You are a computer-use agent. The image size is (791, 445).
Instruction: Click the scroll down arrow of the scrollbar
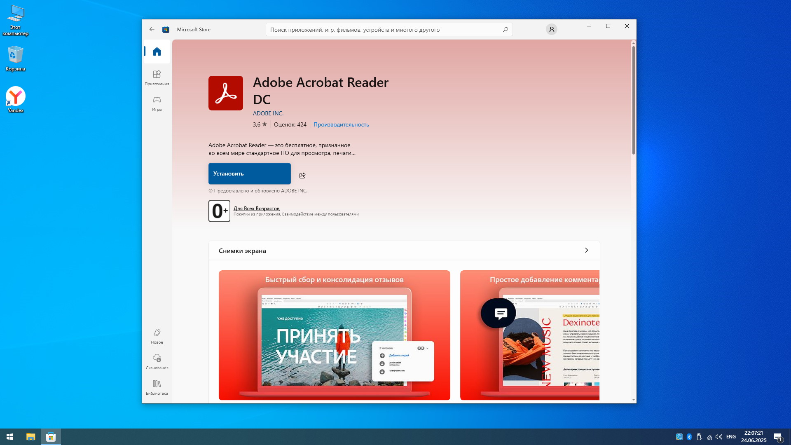pyautogui.click(x=633, y=400)
